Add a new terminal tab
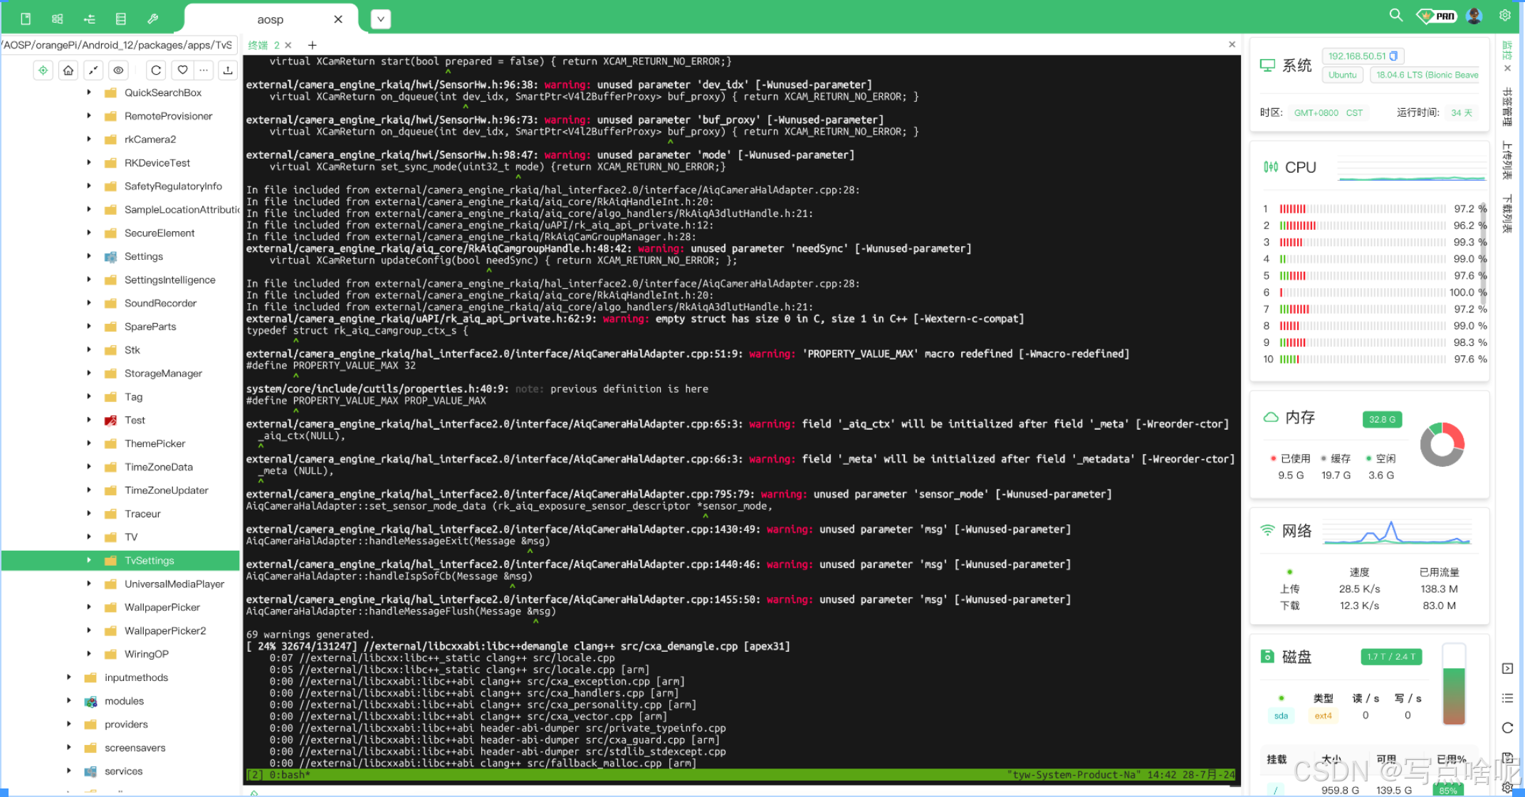This screenshot has width=1525, height=797. click(x=312, y=45)
